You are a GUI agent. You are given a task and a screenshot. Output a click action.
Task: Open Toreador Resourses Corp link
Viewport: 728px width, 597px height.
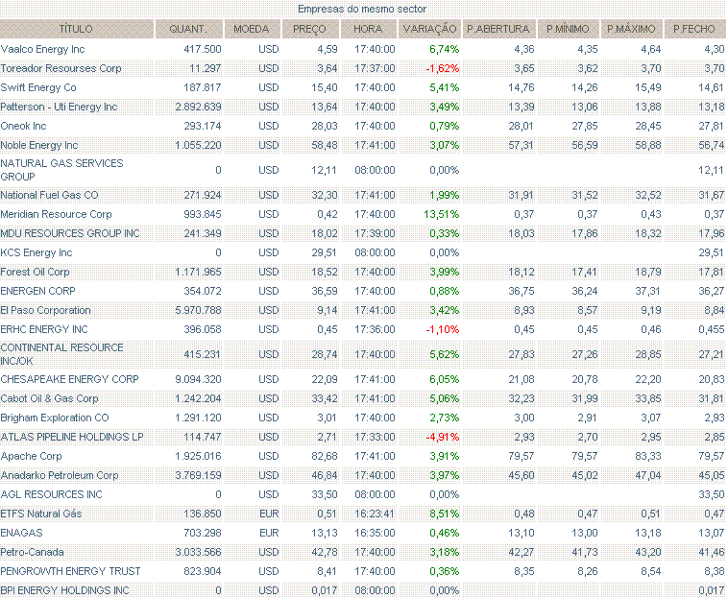point(61,69)
